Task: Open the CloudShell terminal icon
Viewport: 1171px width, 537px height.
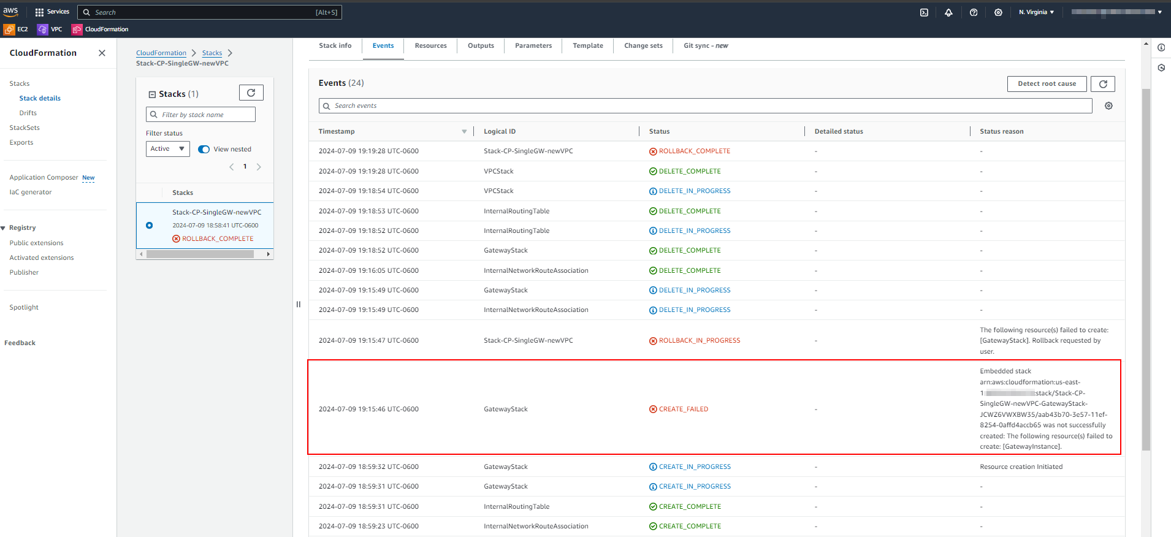Action: click(x=924, y=12)
